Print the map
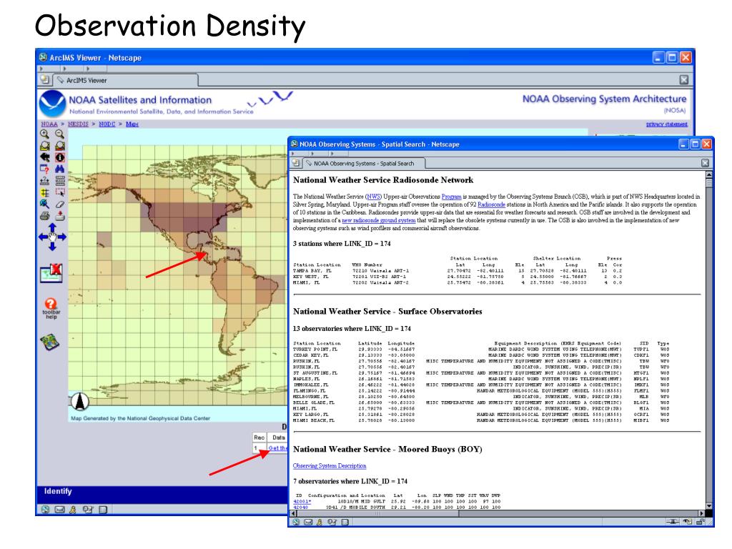This screenshot has height=549, width=732. coord(45,216)
